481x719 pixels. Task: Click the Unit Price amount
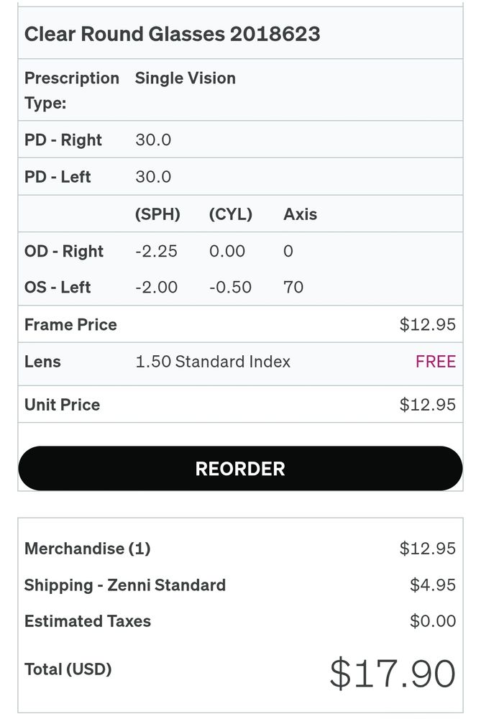[427, 405]
